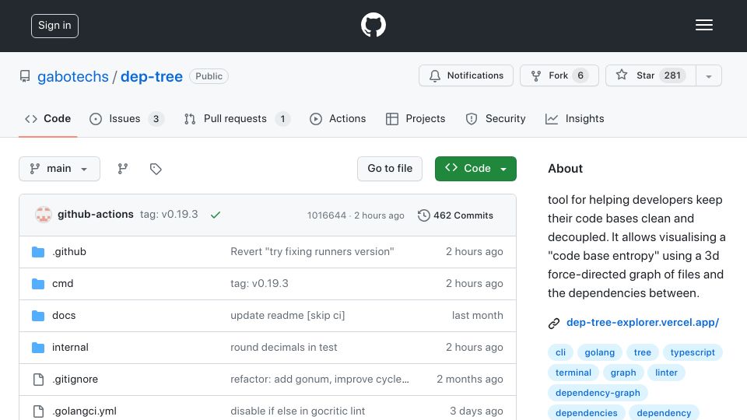Screen dimensions: 747x420
Task: Open the Projects tab
Action: [416, 118]
